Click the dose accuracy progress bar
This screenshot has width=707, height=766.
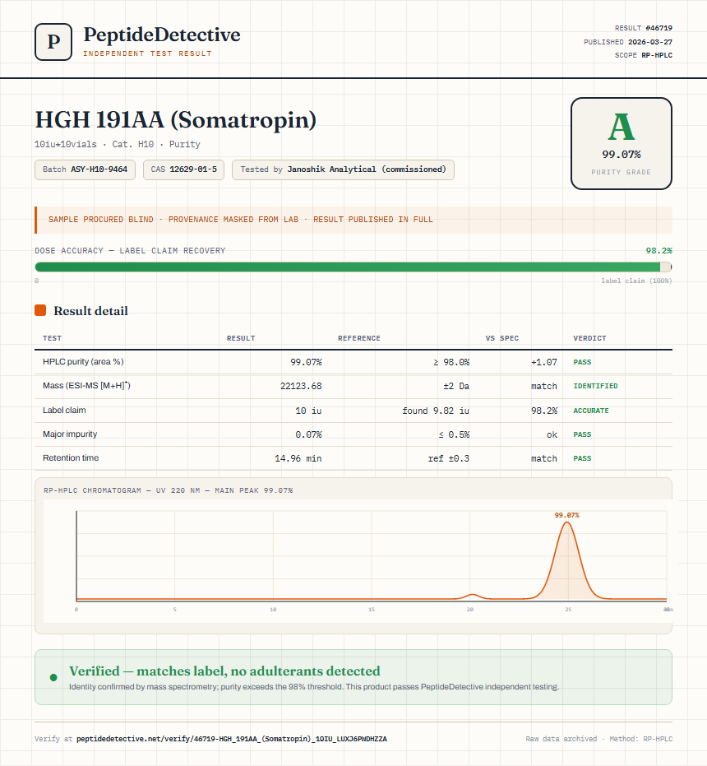click(x=353, y=267)
